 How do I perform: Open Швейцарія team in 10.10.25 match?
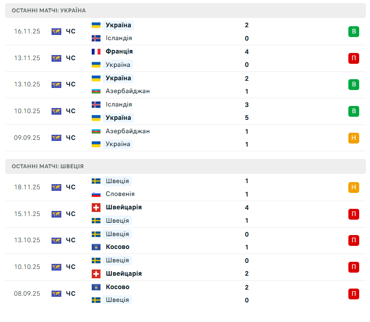tap(124, 274)
